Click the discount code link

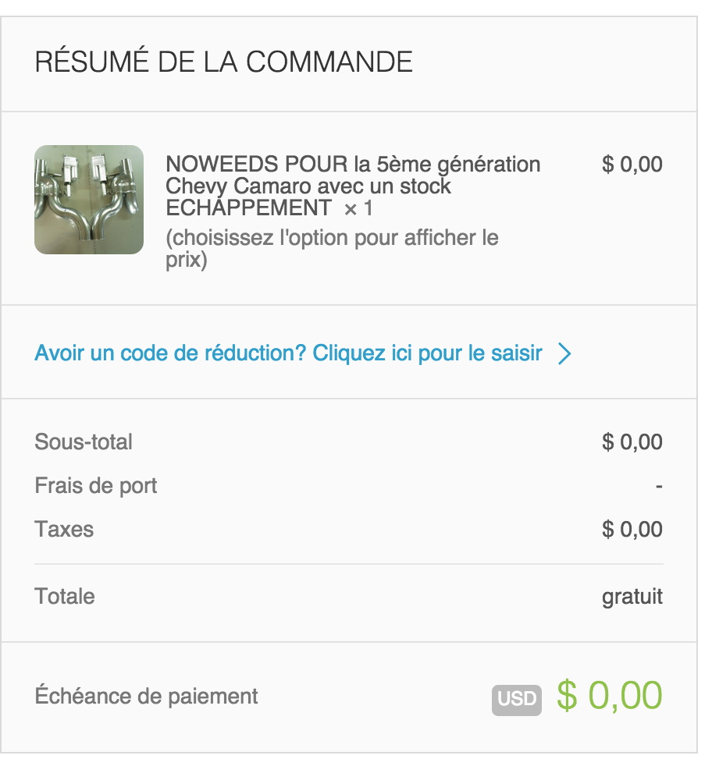coord(288,353)
